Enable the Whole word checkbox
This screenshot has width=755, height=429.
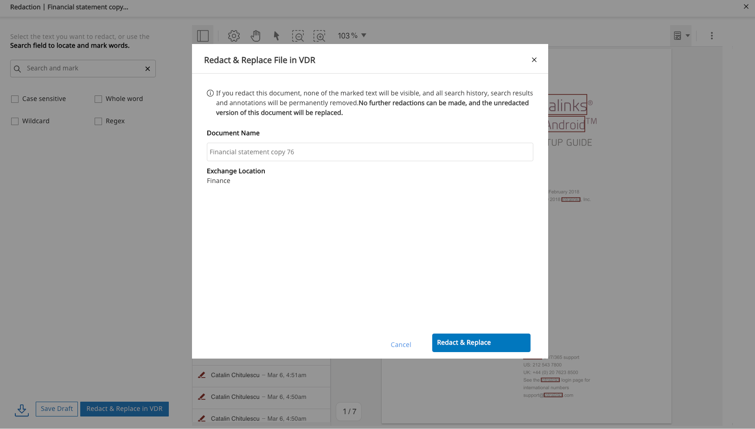pos(98,99)
